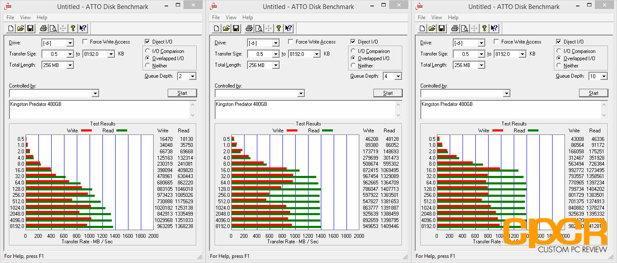Enable Force Write Access in Queue Depth 4 window
Viewport: 617px width, 263px height.
291,42
